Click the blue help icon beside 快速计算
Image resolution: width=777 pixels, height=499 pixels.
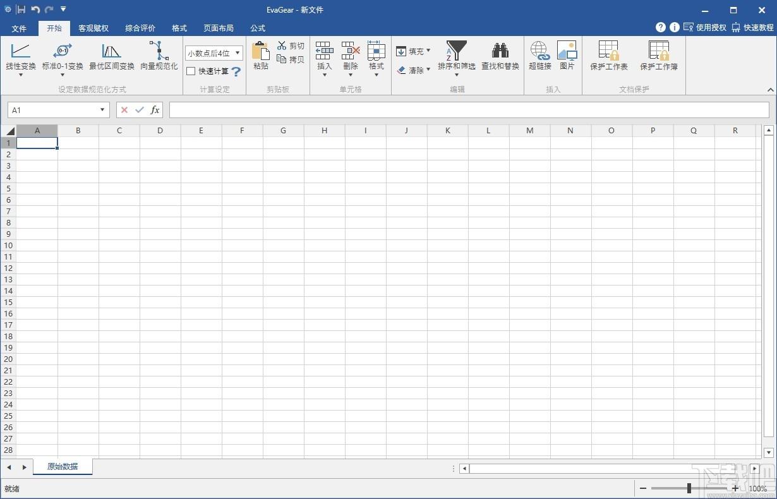[x=236, y=71]
